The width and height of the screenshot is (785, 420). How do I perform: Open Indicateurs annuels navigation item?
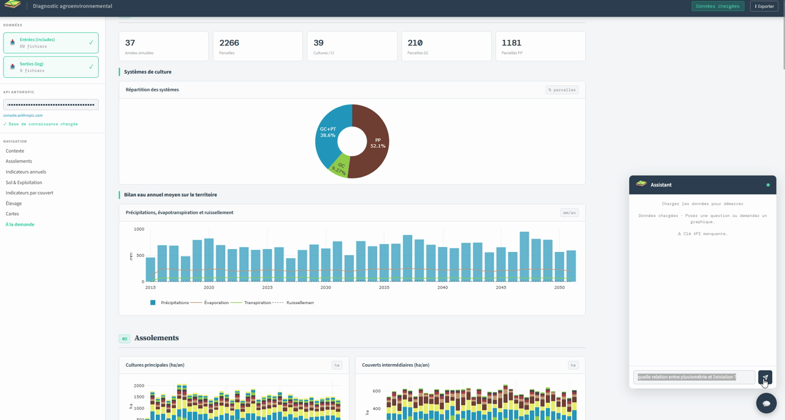[26, 172]
